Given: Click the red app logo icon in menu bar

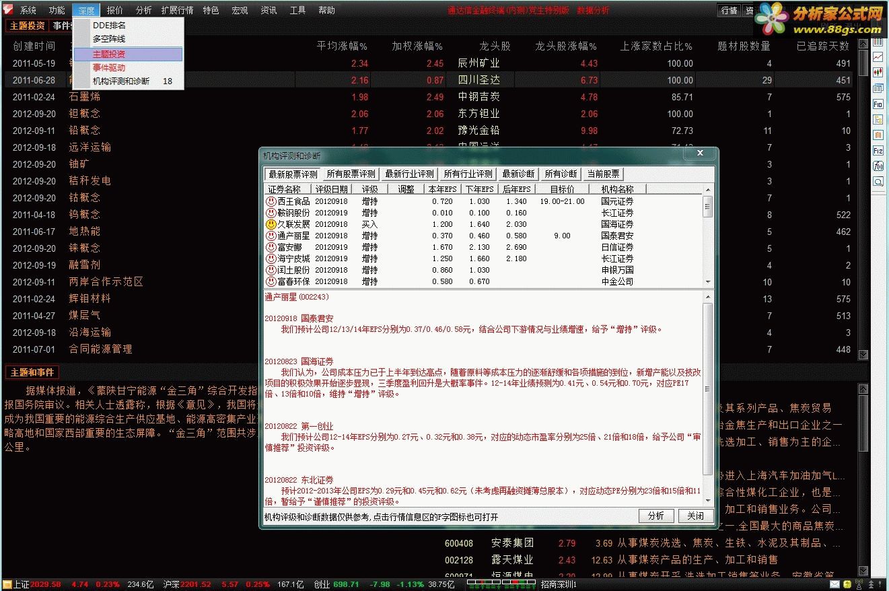Looking at the screenshot, I should (x=7, y=9).
